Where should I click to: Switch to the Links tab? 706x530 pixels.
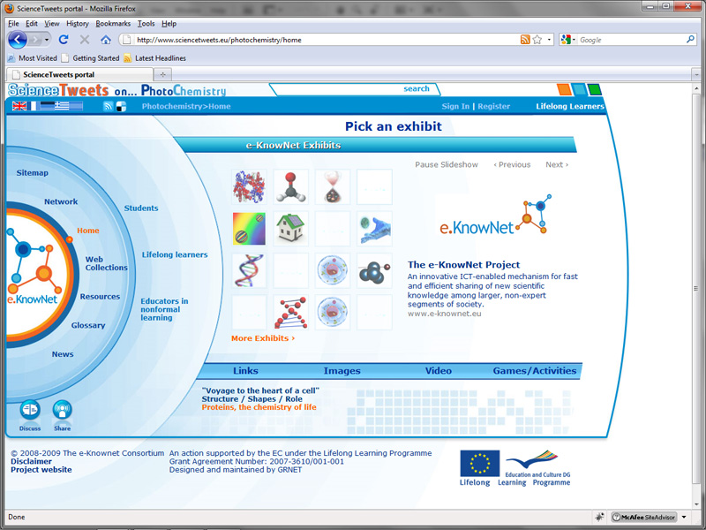(245, 371)
